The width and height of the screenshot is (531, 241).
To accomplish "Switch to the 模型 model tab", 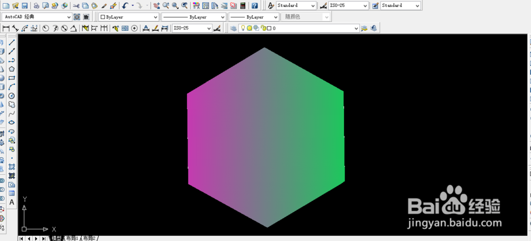I will (x=57, y=238).
